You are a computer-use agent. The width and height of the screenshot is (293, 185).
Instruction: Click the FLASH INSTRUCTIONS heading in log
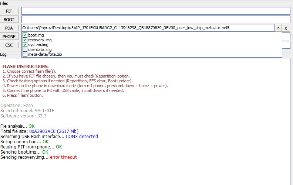point(26,66)
